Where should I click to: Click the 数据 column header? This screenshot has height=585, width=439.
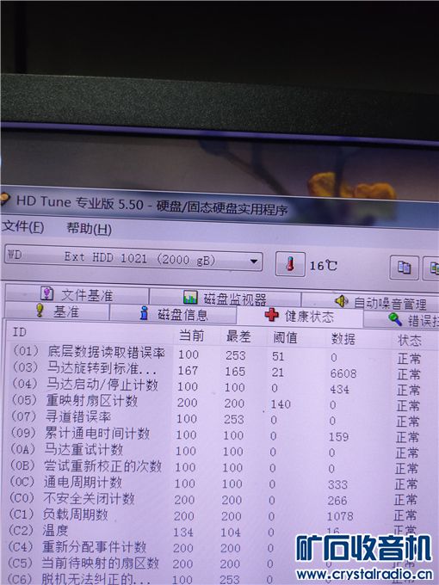coord(343,339)
